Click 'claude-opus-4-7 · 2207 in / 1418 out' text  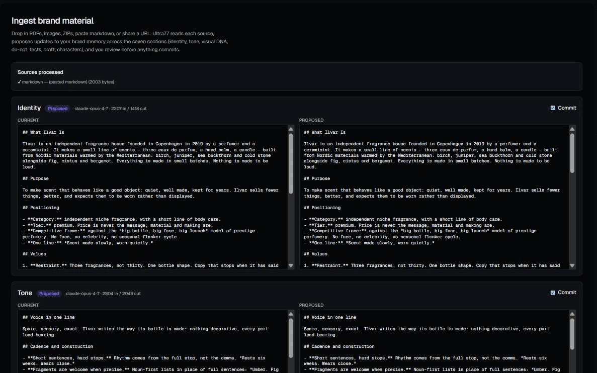coord(111,109)
